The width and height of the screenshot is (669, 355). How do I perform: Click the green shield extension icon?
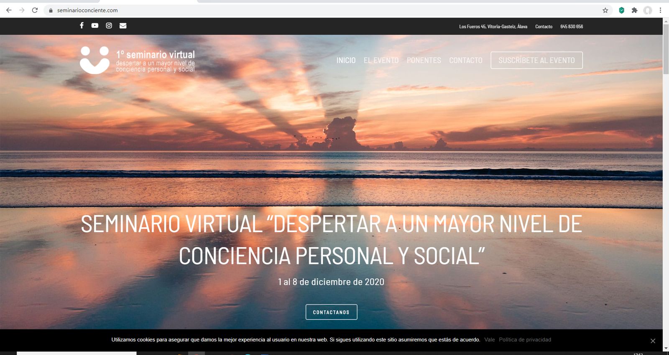click(621, 10)
